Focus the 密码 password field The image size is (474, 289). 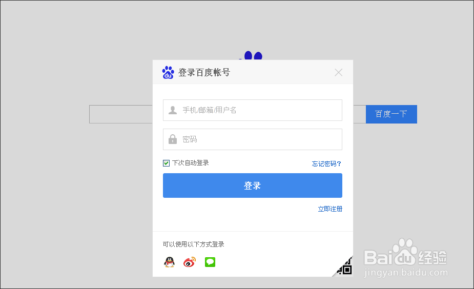click(x=253, y=139)
